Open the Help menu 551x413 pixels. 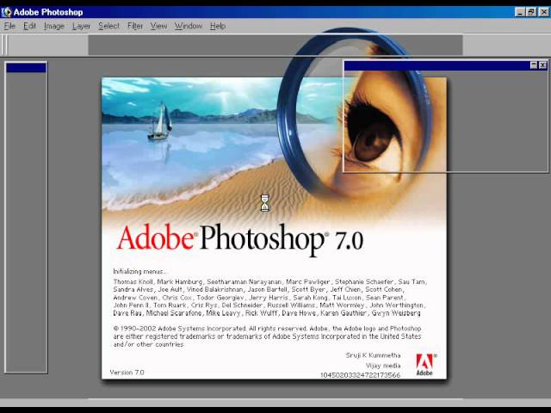218,26
